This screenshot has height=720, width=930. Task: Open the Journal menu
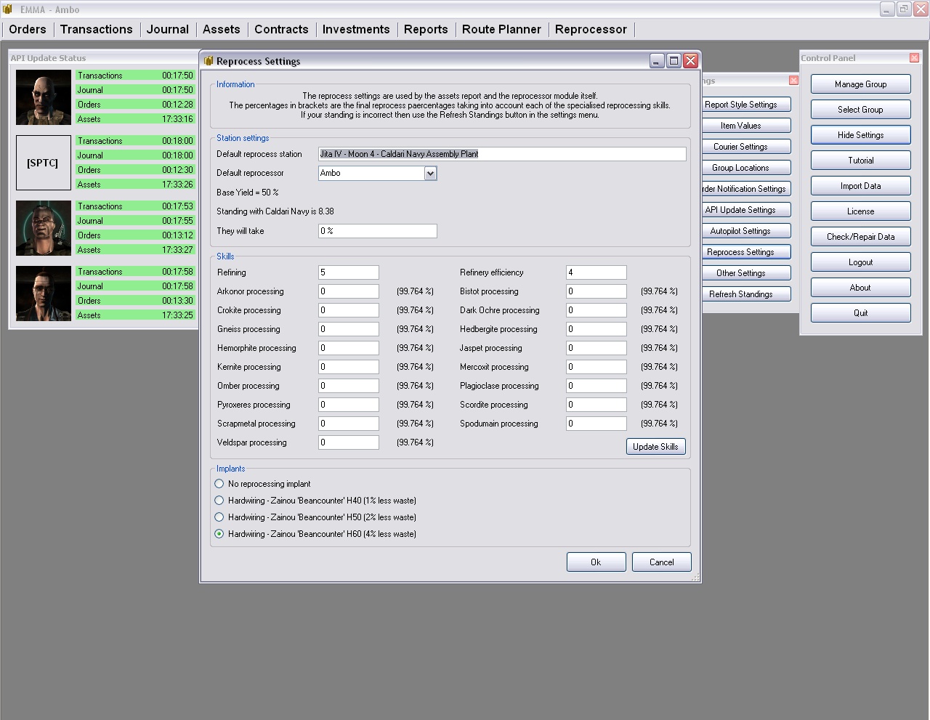coord(168,29)
